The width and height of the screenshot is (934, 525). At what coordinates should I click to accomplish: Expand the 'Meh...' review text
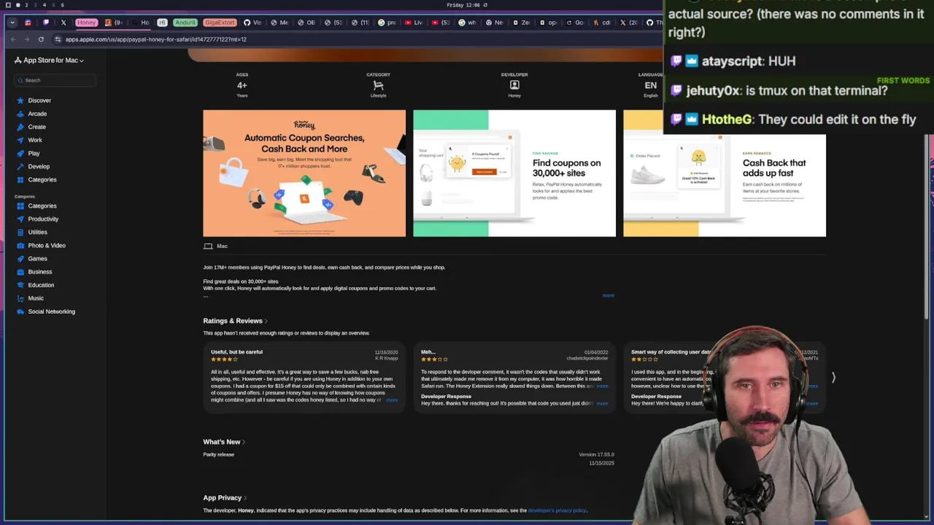602,386
